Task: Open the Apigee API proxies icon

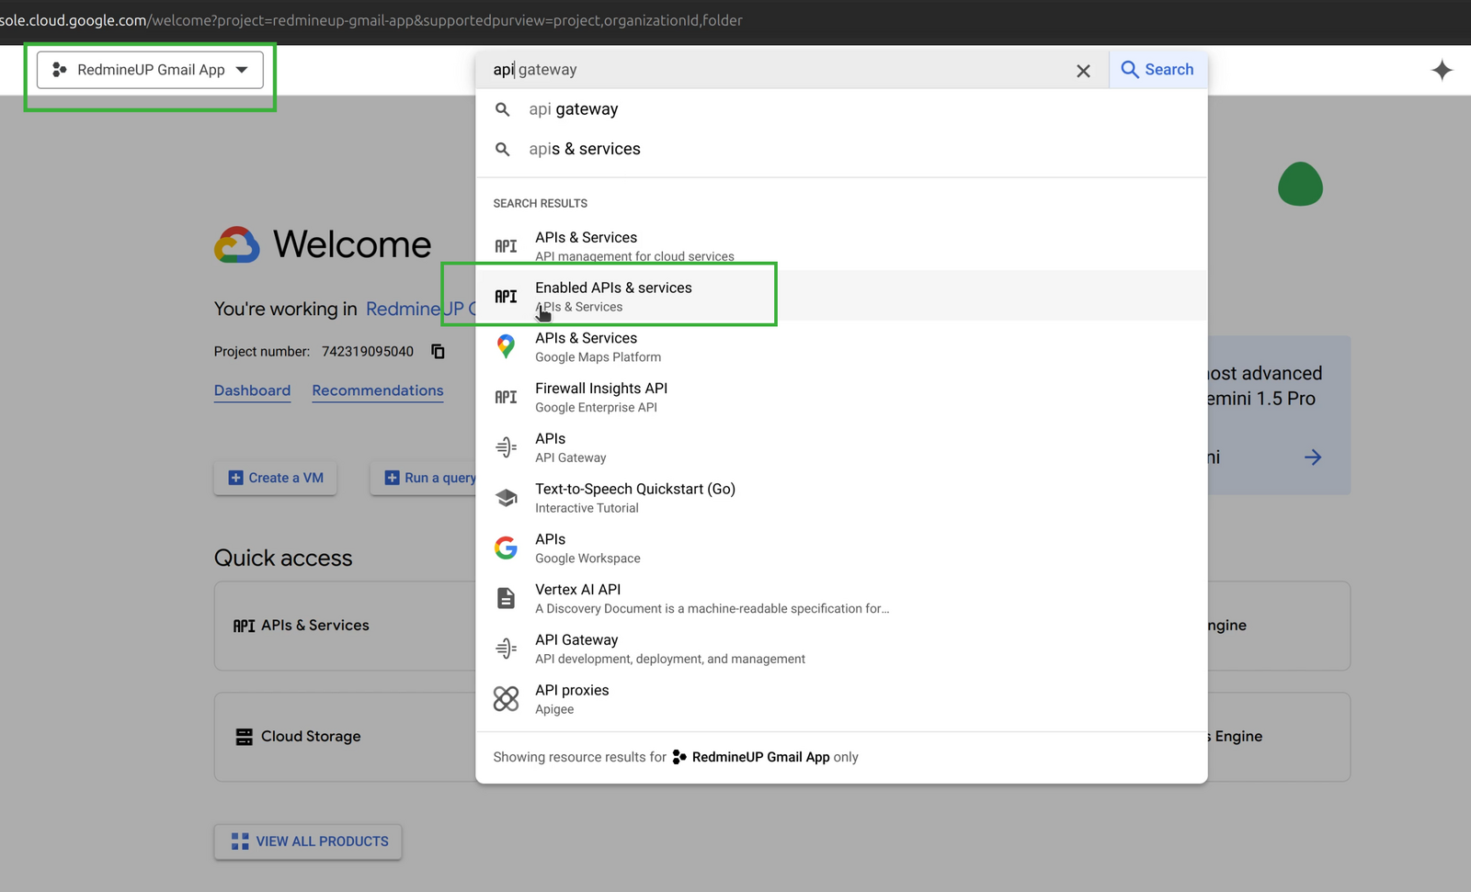Action: coord(507,698)
